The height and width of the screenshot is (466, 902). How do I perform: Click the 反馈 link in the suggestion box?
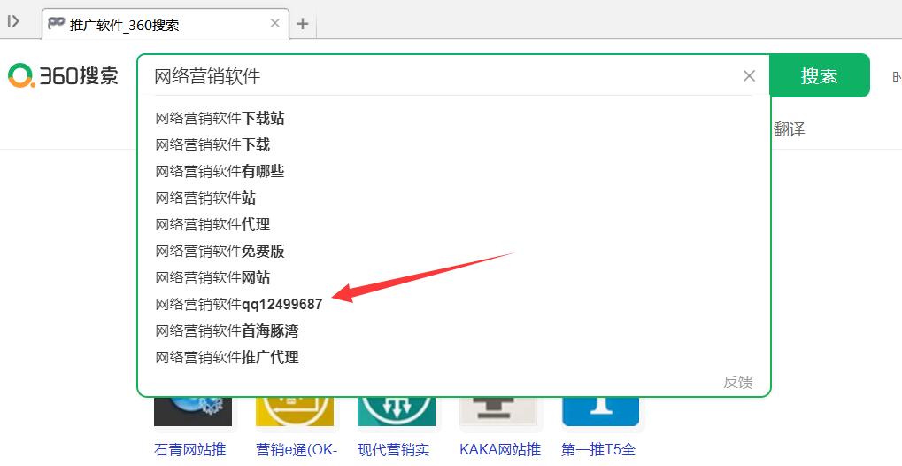737,382
